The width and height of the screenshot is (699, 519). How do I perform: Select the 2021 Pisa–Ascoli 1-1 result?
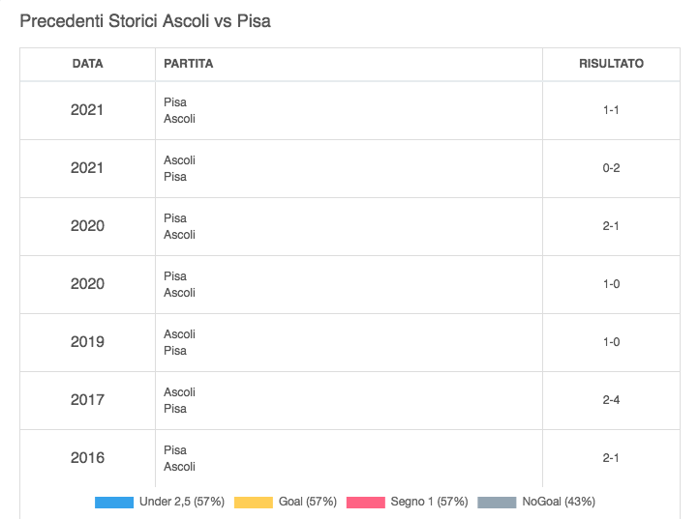coord(611,110)
